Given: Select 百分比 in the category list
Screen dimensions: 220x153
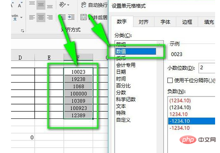Looking at the screenshot, I should point(123,85).
